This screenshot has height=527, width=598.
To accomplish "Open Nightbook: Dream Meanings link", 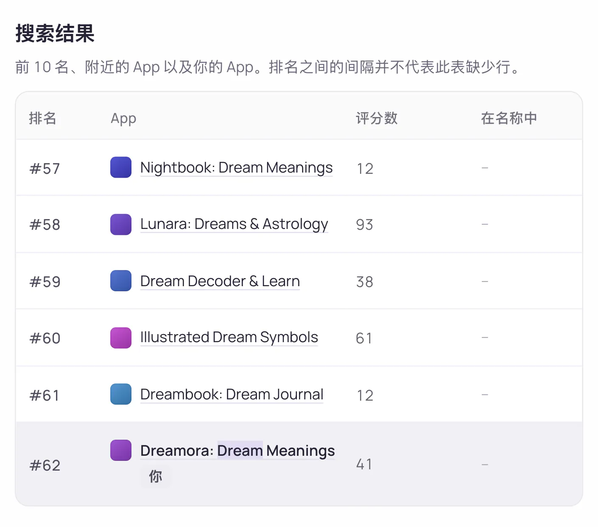I will click(x=236, y=168).
